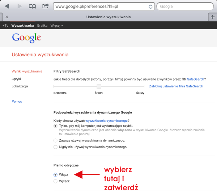Click the red Ustawienia wyszukiwania page title
Viewport: 217px width, 195px height.
click(x=40, y=55)
